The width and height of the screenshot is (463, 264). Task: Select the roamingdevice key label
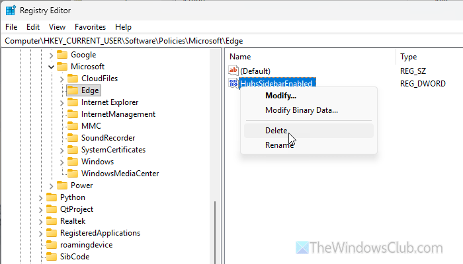pyautogui.click(x=86, y=245)
